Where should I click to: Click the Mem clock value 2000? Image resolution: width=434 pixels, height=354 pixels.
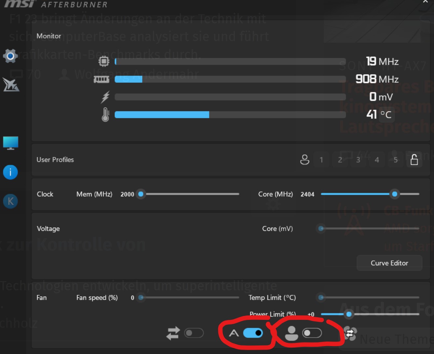coord(127,194)
